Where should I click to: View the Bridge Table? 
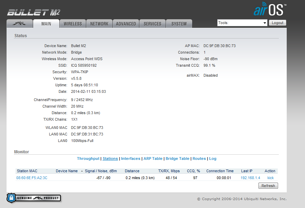pyautogui.click(x=177, y=158)
